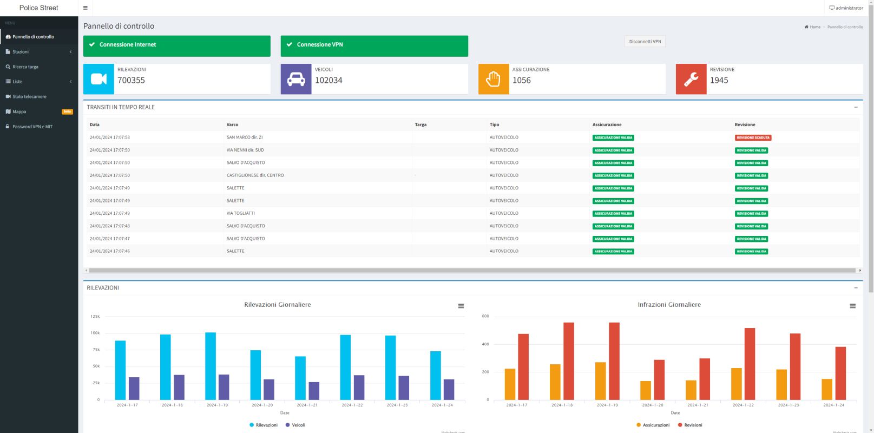Toggle the sidebar hamburger menu
The width and height of the screenshot is (874, 433).
[x=86, y=8]
